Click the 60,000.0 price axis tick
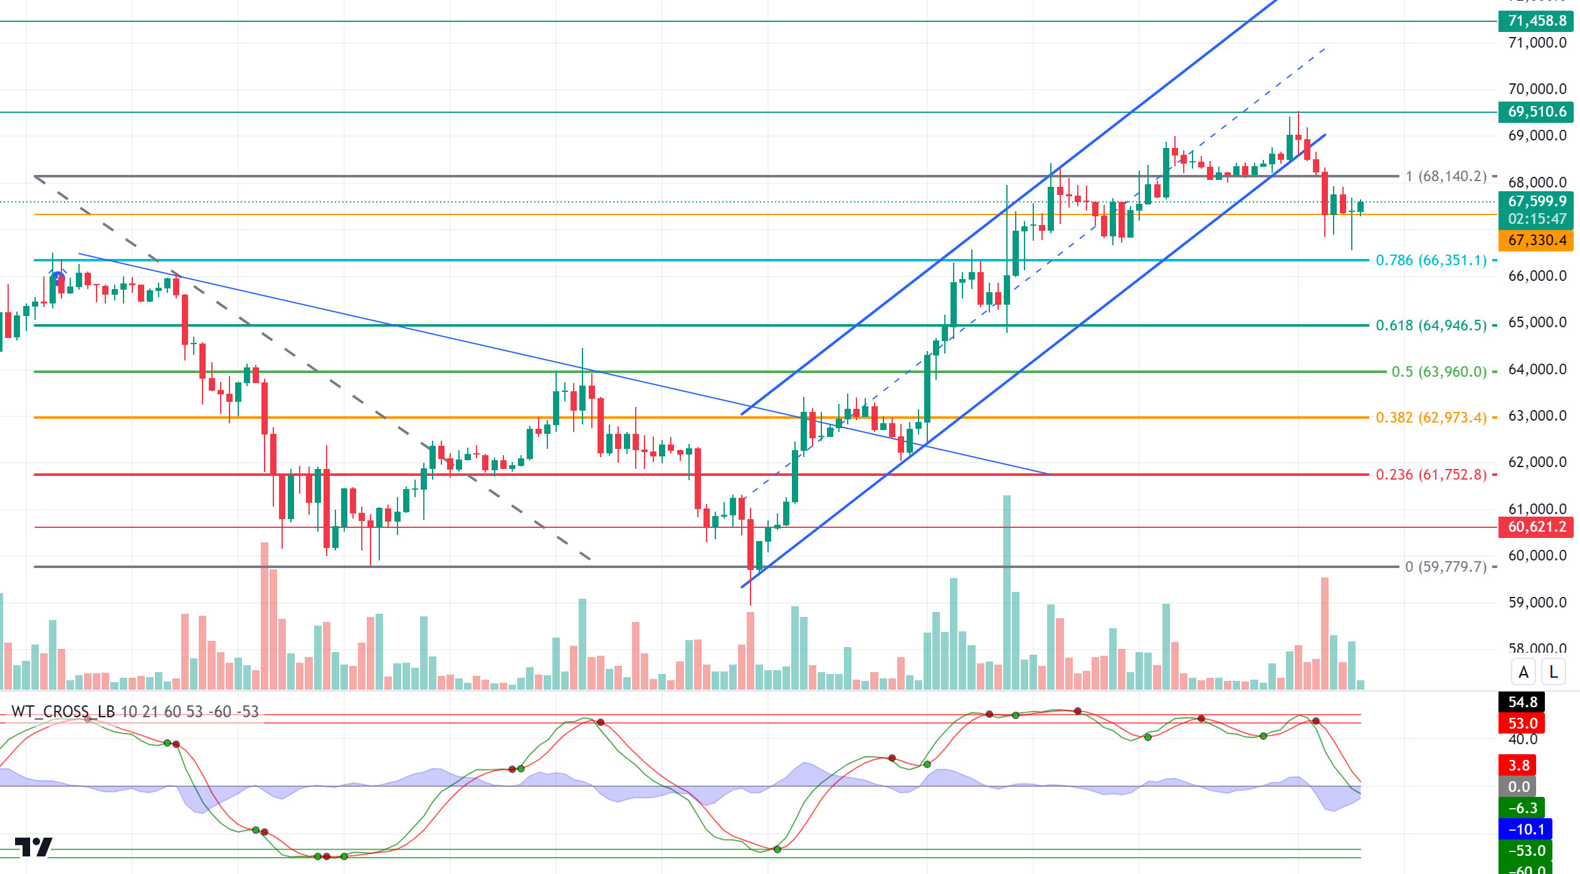The height and width of the screenshot is (874, 1580). (1537, 555)
